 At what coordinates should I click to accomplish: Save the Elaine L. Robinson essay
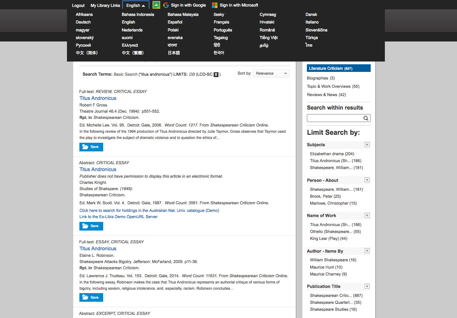point(91,298)
